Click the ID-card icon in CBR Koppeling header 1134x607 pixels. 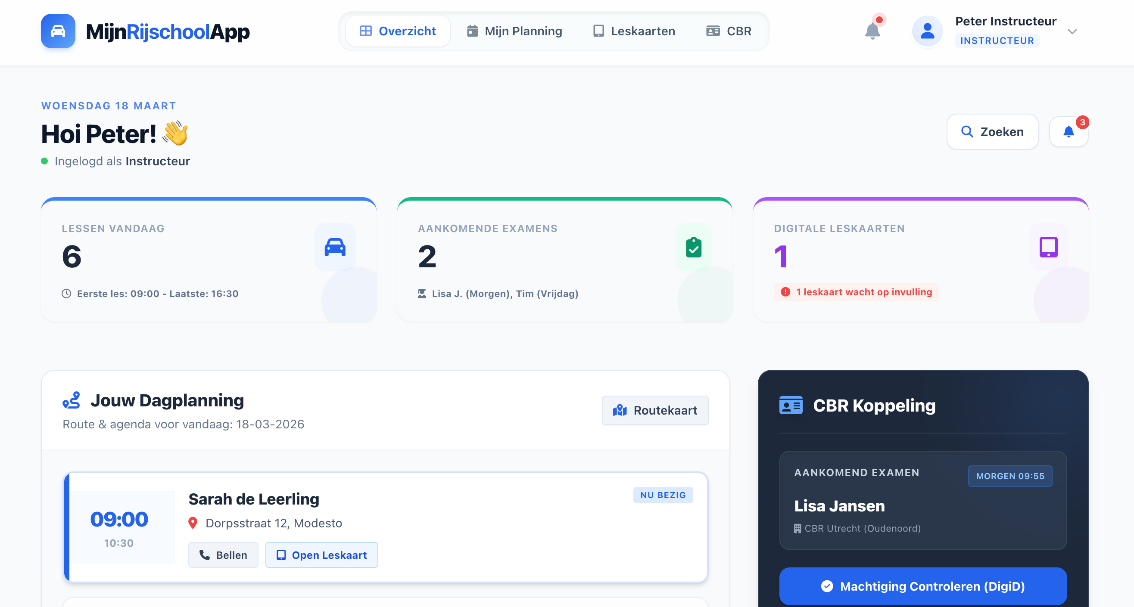(x=791, y=405)
